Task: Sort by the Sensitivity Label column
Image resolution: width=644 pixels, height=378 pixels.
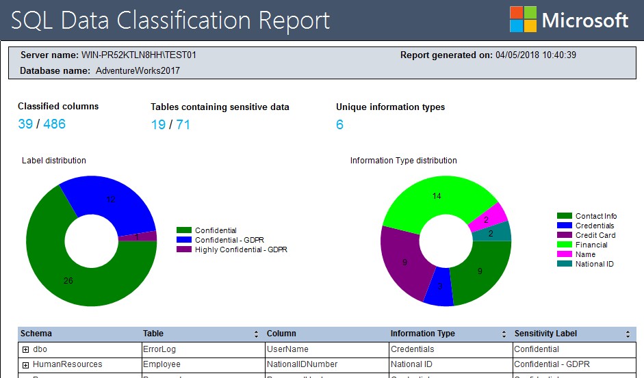Action: [628, 334]
